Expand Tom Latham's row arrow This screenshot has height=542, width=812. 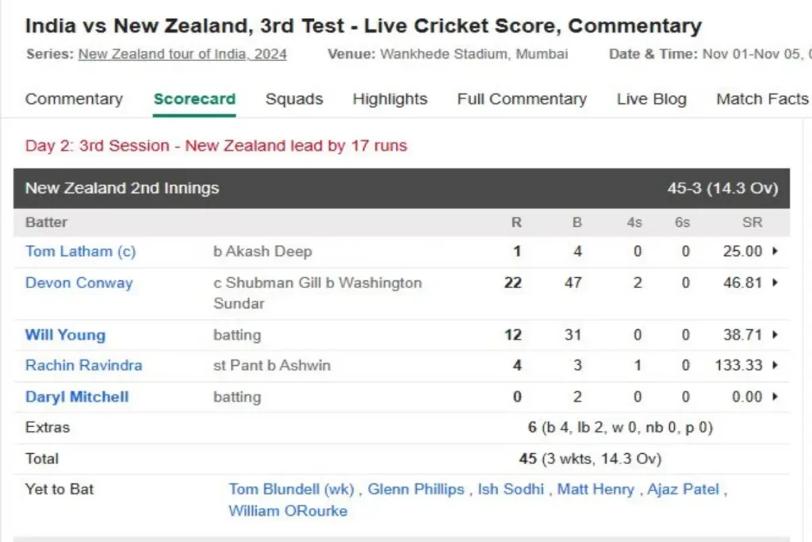(x=776, y=252)
